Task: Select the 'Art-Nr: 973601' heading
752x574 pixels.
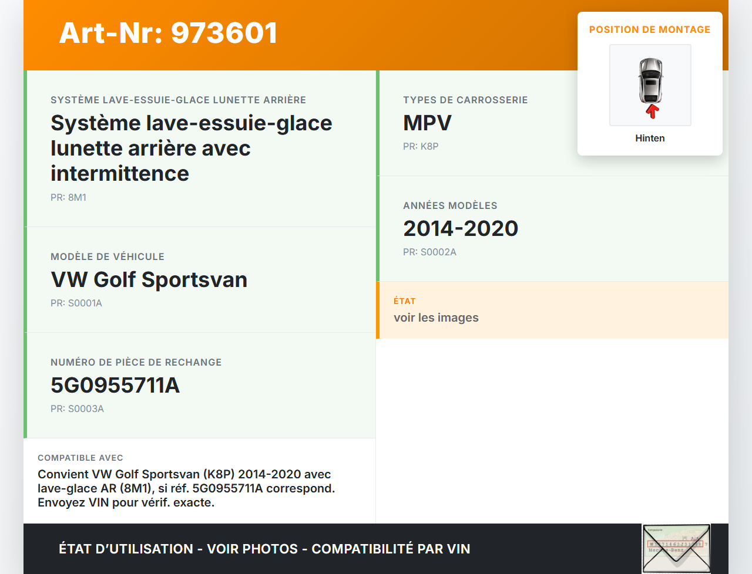Action: pyautogui.click(x=168, y=33)
